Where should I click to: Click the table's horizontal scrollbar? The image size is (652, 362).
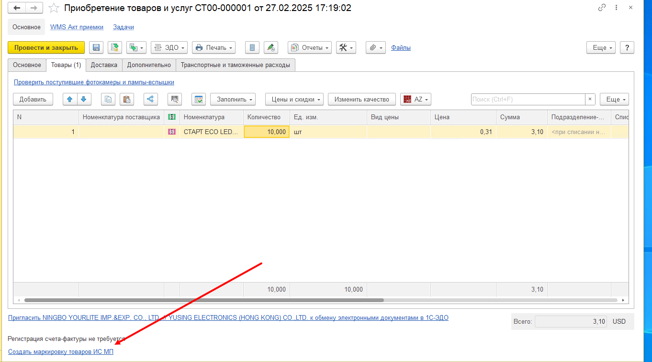[204, 300]
